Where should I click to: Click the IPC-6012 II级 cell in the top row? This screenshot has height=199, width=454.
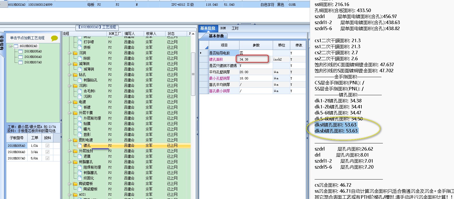pos(182,5)
